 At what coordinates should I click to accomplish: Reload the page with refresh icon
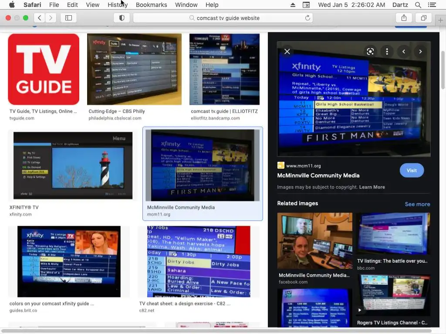click(307, 18)
